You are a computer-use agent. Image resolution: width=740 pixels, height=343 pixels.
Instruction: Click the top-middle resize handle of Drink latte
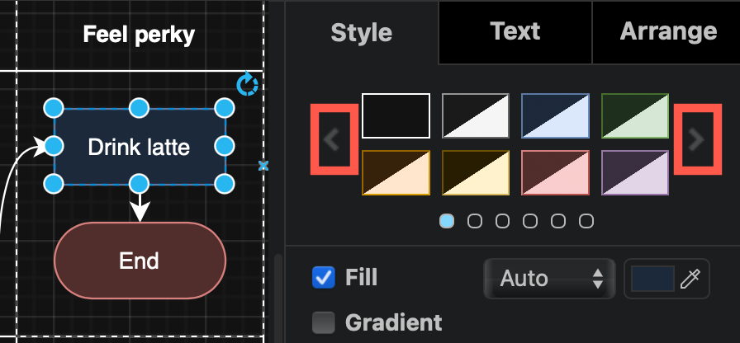pyautogui.click(x=140, y=108)
